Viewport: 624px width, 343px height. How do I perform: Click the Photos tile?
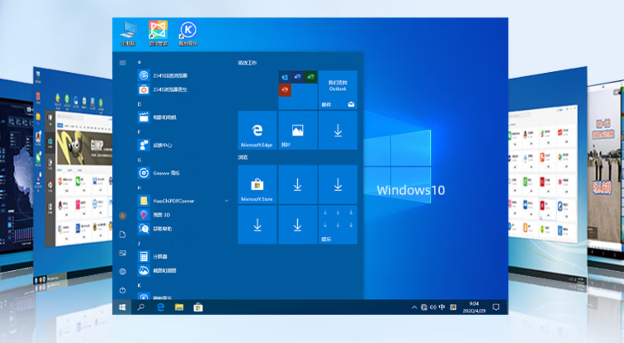click(297, 130)
